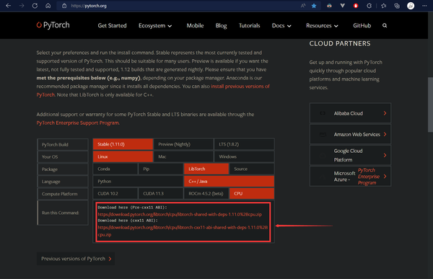The image size is (433, 279).
Task: Pick CUDA 11.3 compute platform
Action: click(160, 194)
